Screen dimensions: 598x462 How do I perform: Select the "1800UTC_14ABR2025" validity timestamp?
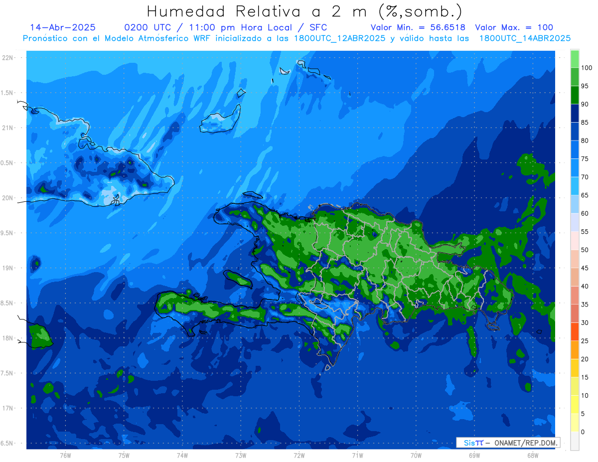(525, 38)
